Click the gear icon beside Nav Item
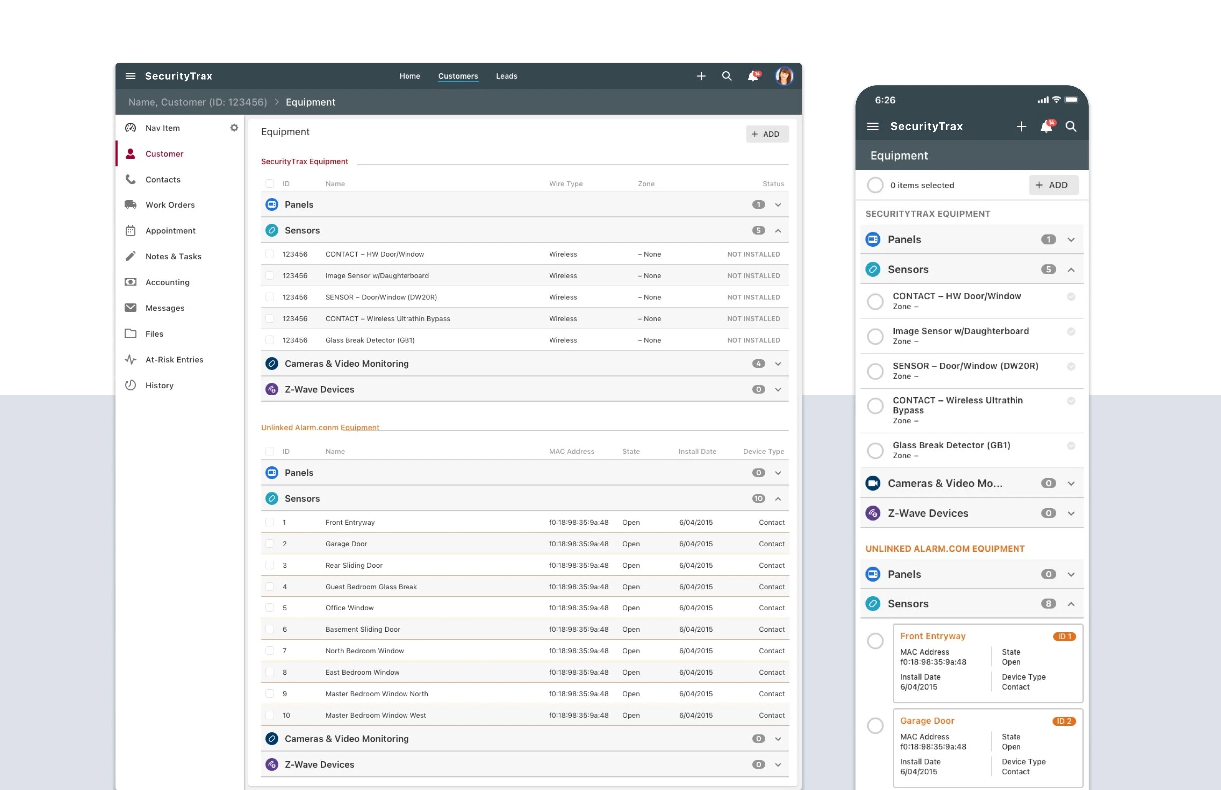Viewport: 1221px width, 790px height. click(234, 128)
